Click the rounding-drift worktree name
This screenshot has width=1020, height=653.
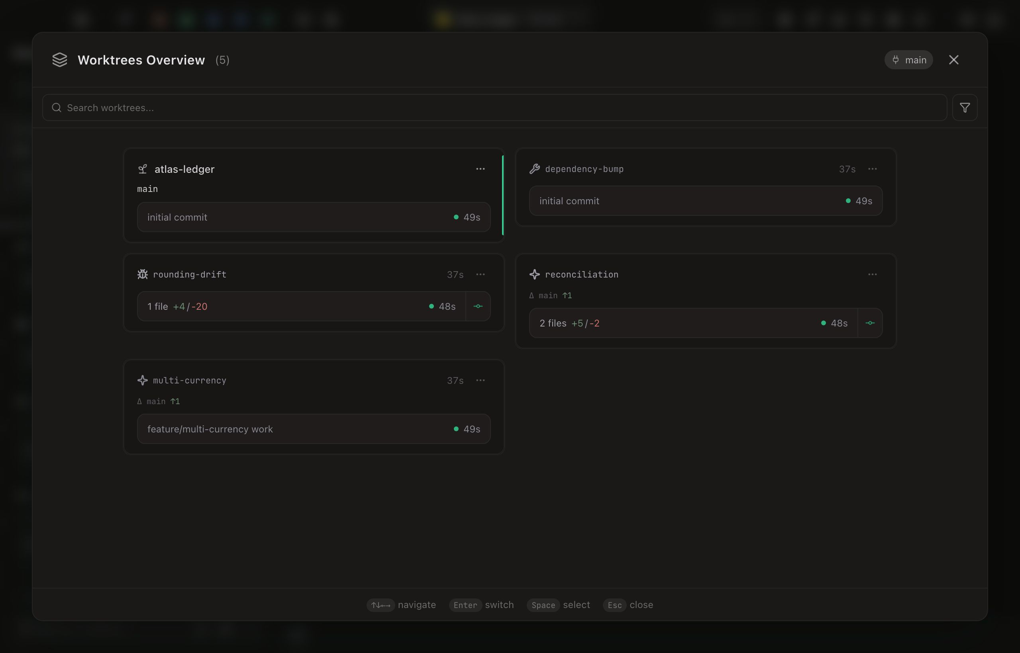[x=190, y=274]
